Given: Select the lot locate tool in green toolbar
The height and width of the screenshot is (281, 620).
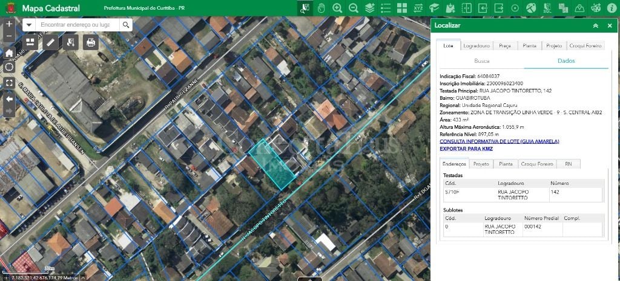Looking at the screenshot, I should pyautogui.click(x=305, y=8).
